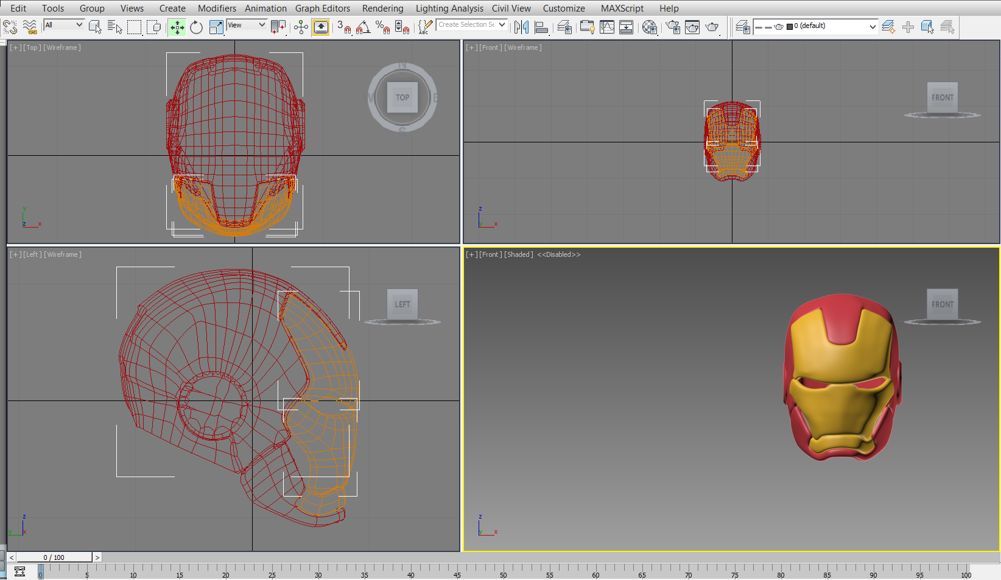The width and height of the screenshot is (1001, 580).
Task: Click Create New Layer icon
Action: tap(888, 27)
